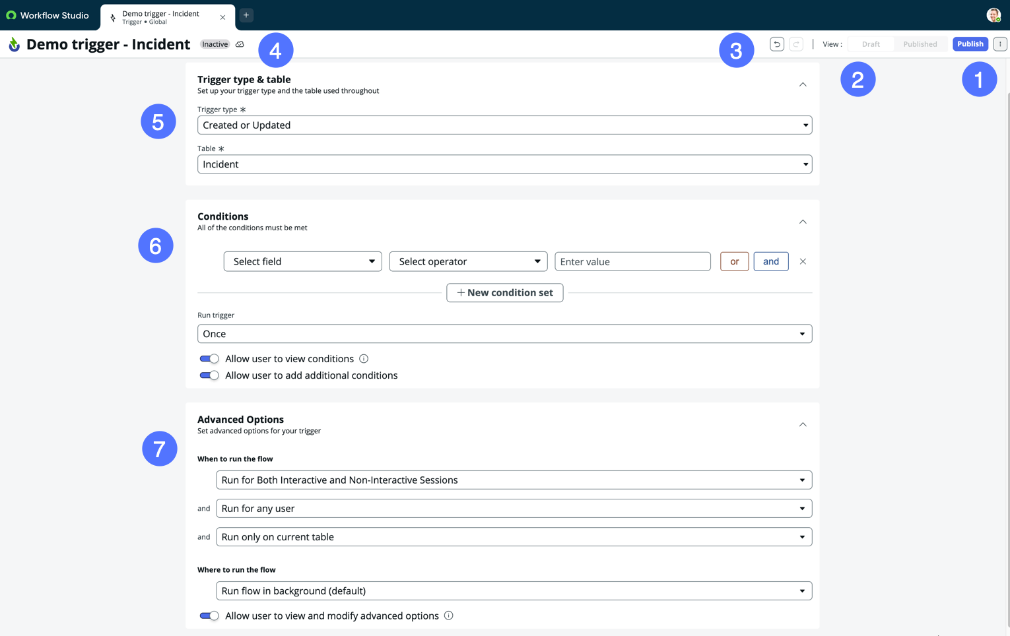This screenshot has height=636, width=1010.
Task: Open the Run for any user dropdown
Action: [x=514, y=509]
